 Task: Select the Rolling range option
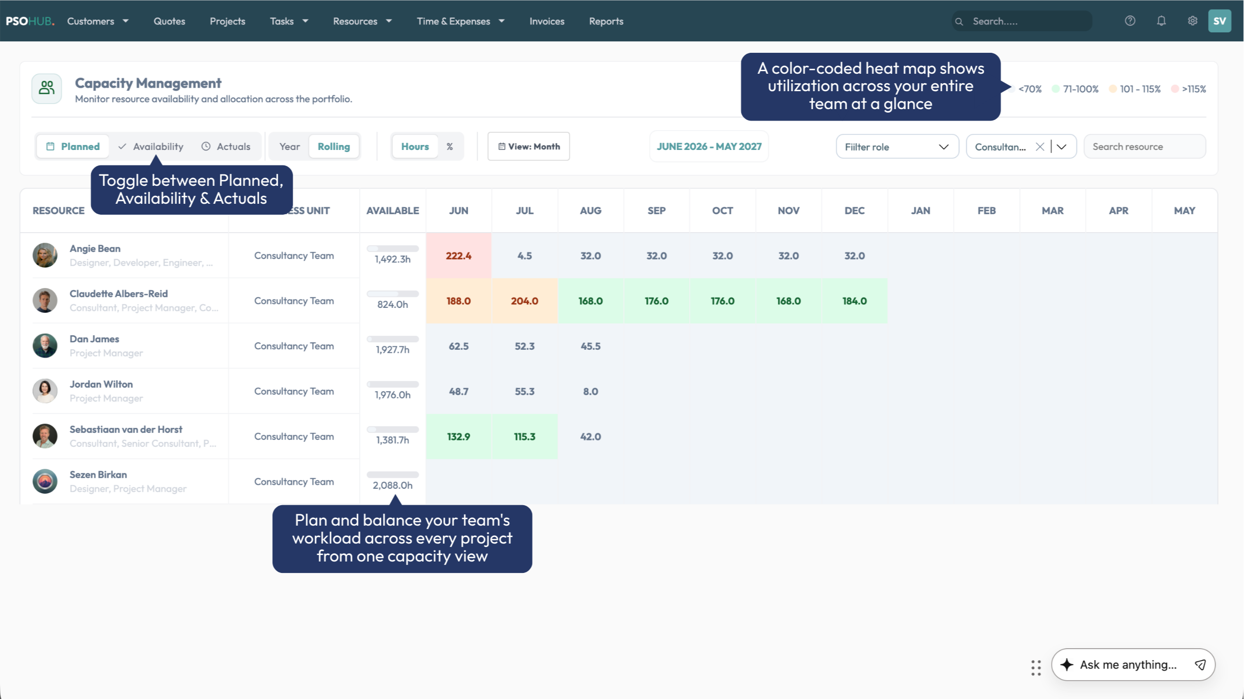click(x=334, y=146)
